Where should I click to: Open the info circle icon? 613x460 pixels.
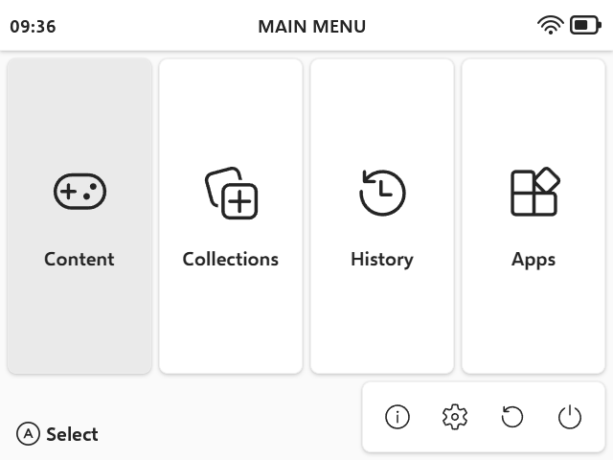pyautogui.click(x=397, y=417)
